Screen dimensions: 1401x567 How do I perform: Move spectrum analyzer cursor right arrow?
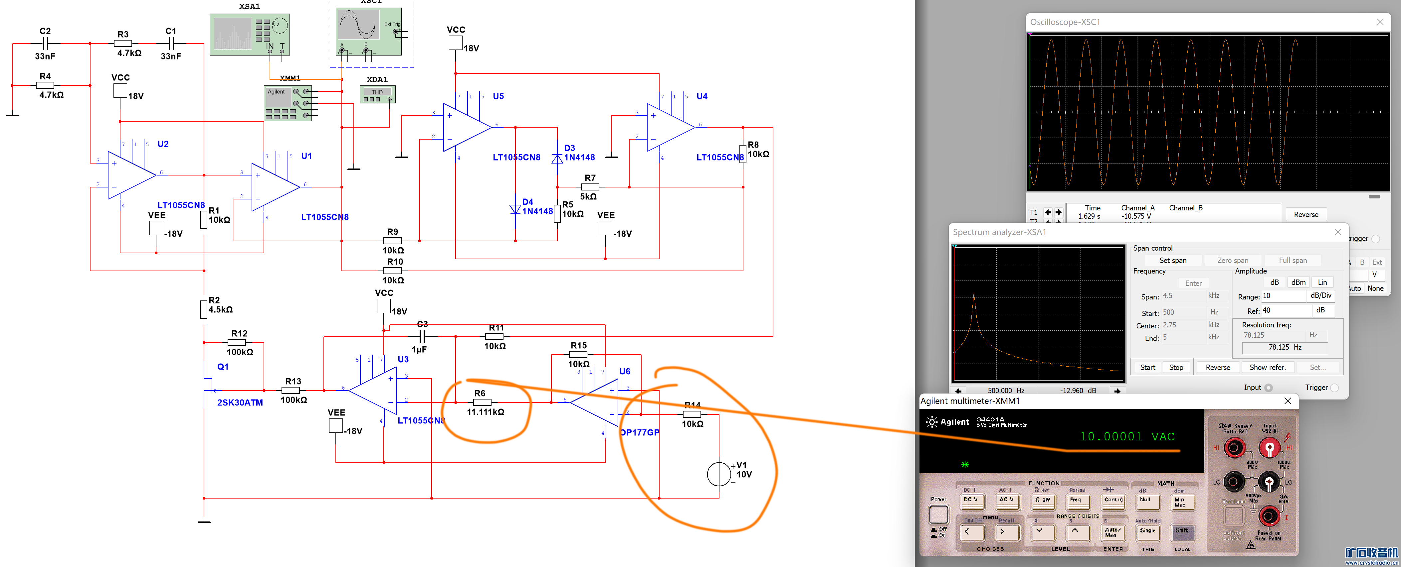tap(1117, 391)
